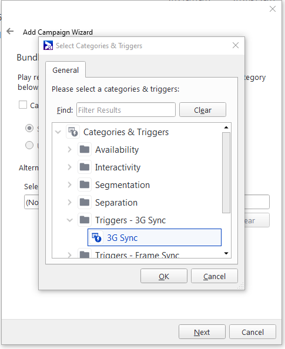Select the second unselected radio button

point(29,145)
